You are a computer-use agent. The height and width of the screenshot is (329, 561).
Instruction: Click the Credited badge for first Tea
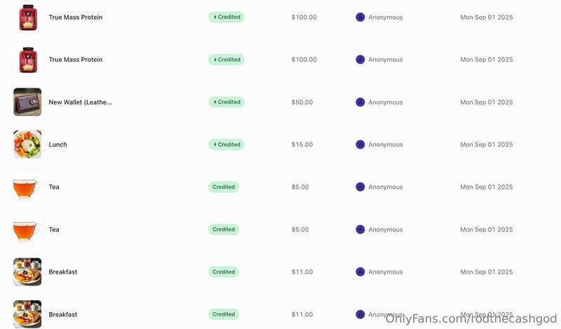(x=224, y=187)
